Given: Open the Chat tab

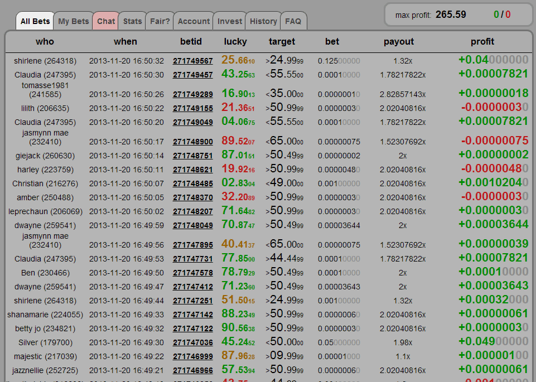Looking at the screenshot, I should point(106,21).
